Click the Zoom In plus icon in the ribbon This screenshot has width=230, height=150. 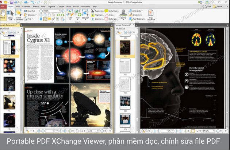click(x=63, y=11)
